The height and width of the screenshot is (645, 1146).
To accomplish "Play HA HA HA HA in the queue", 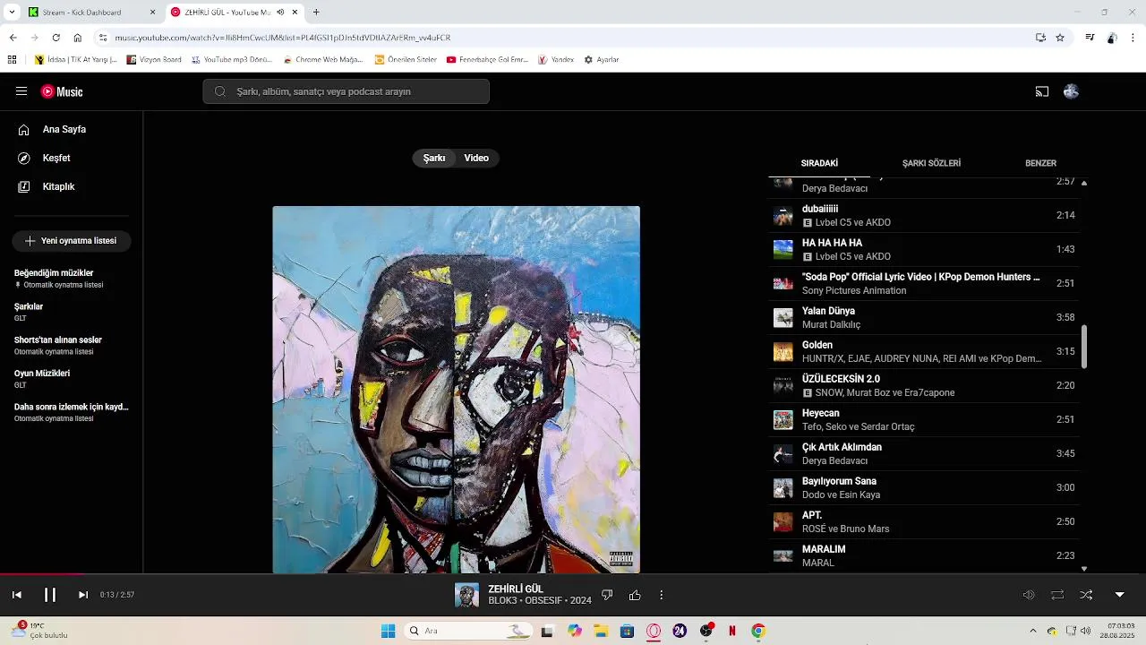I will point(925,250).
